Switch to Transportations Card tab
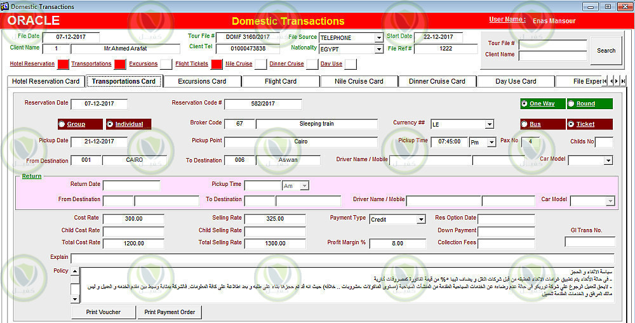Viewport: 635px width, 323px height. pyautogui.click(x=124, y=81)
